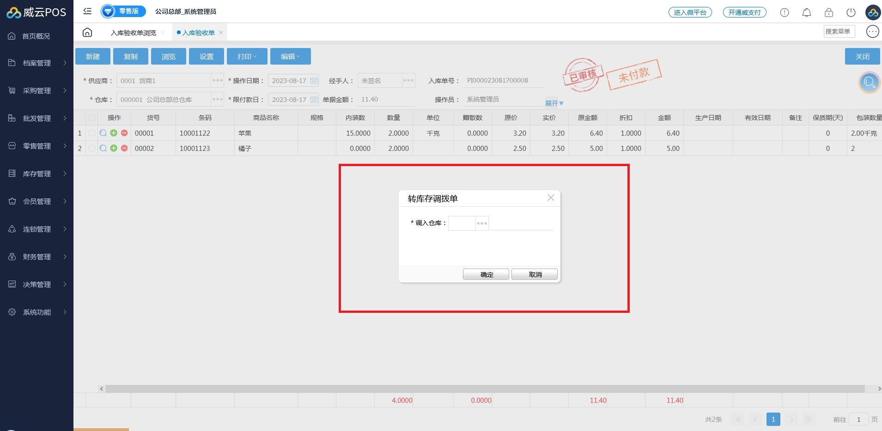Click the round blue search floating icon

[869, 83]
